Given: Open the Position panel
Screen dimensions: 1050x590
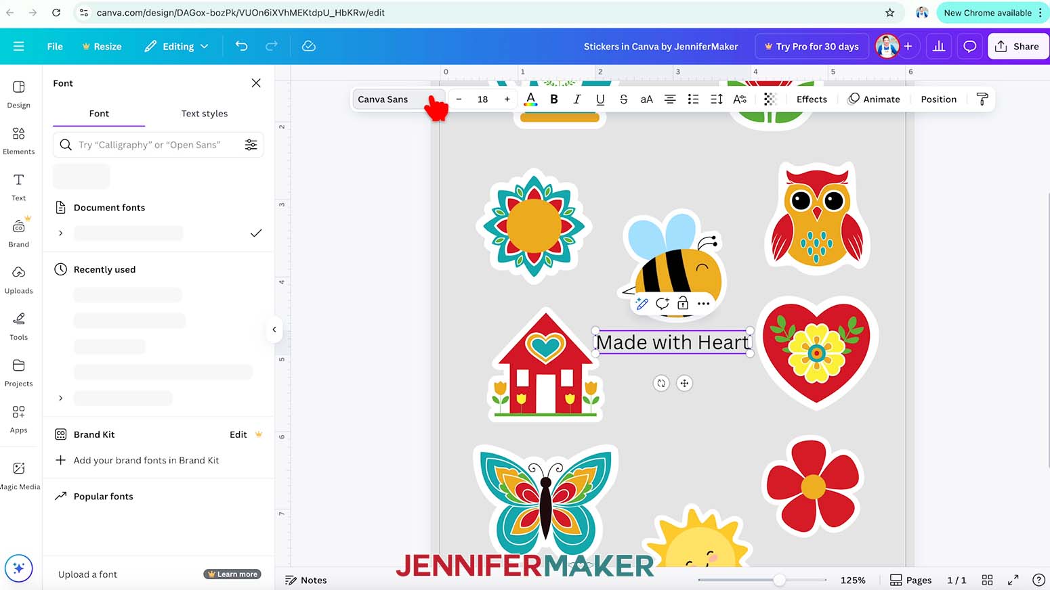Looking at the screenshot, I should point(938,99).
